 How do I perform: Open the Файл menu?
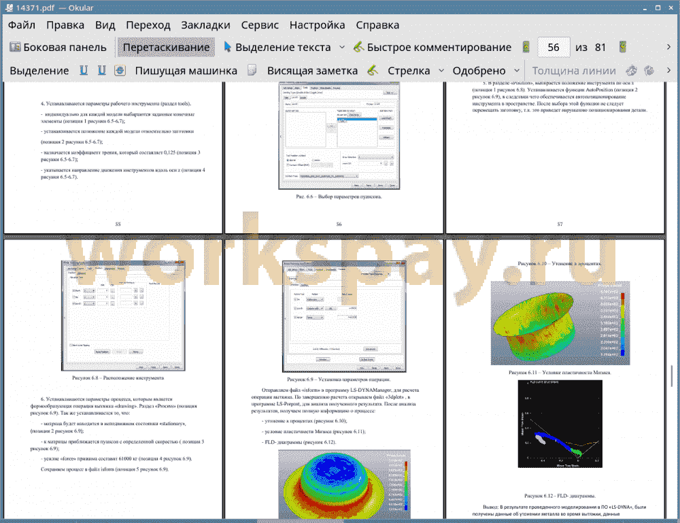[22, 25]
